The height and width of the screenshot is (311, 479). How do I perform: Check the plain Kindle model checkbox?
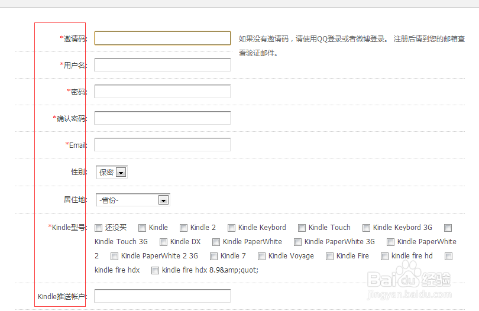pos(142,228)
